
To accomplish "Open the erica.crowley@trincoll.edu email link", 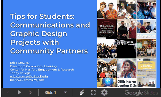I will point(29,76).
